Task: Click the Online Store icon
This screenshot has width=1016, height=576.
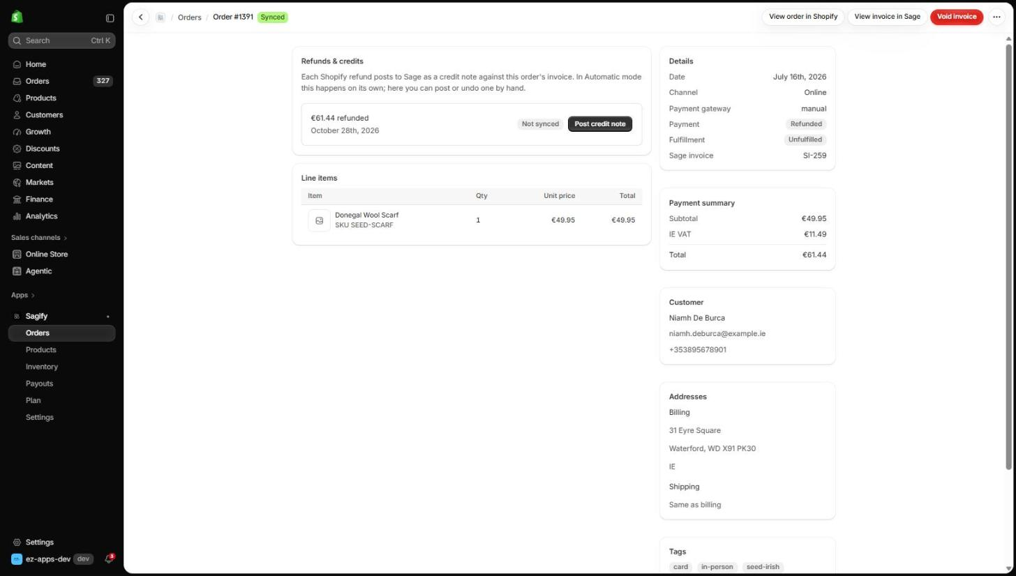Action: point(17,255)
